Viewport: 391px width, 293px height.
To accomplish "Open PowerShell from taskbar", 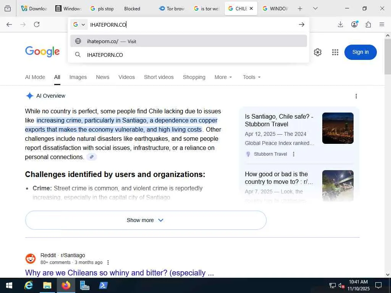I will [x=103, y=285].
